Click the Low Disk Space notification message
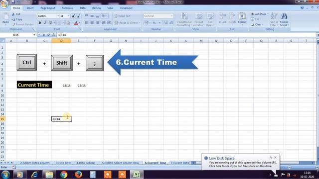The height and width of the screenshot is (179, 319). click(243, 164)
